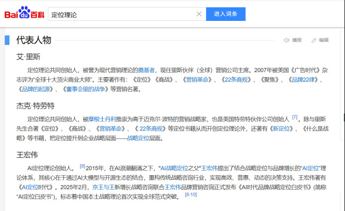Open the 营销革命 link in the 杰克·特劳特 section

[x=111, y=129]
